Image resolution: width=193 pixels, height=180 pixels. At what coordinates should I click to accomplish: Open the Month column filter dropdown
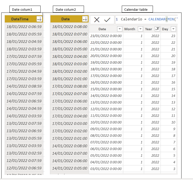140,29
